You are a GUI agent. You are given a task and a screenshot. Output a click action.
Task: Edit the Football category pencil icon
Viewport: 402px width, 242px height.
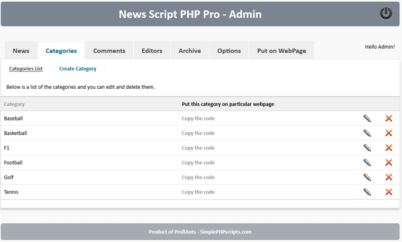(x=367, y=162)
